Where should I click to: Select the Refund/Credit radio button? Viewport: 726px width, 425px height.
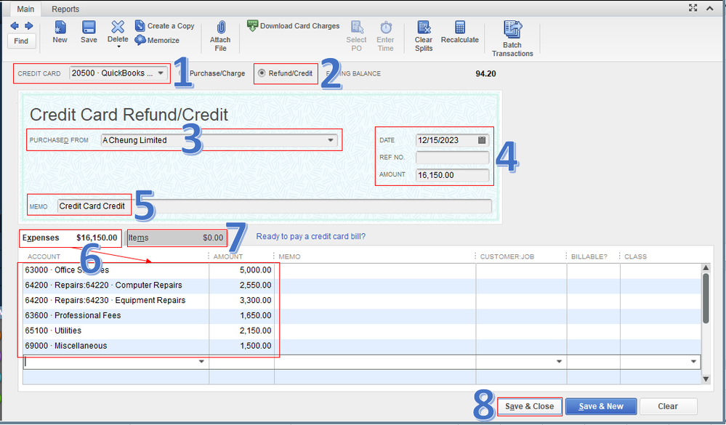point(262,73)
